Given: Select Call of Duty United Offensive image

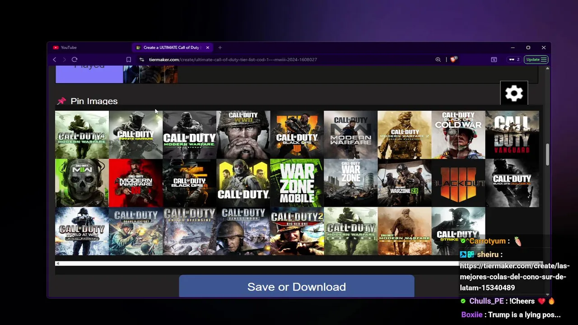Looking at the screenshot, I should 189,231.
